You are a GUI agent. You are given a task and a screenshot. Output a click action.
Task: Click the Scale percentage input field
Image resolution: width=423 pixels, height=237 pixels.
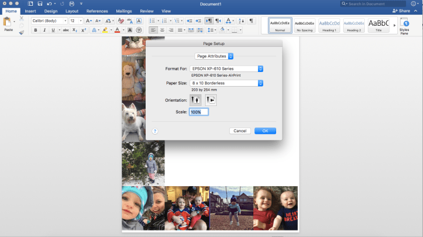[199, 112]
